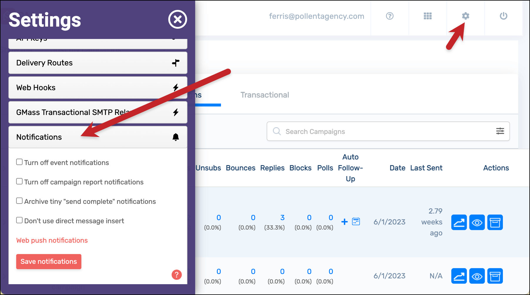Click the Search Campaigns input field

tap(388, 131)
